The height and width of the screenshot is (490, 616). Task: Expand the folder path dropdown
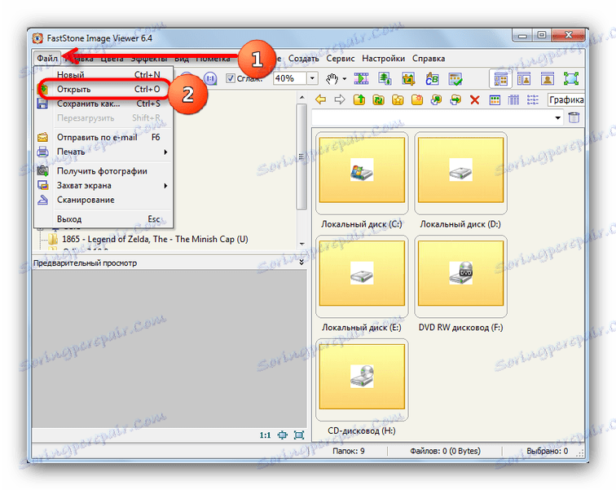[x=558, y=117]
